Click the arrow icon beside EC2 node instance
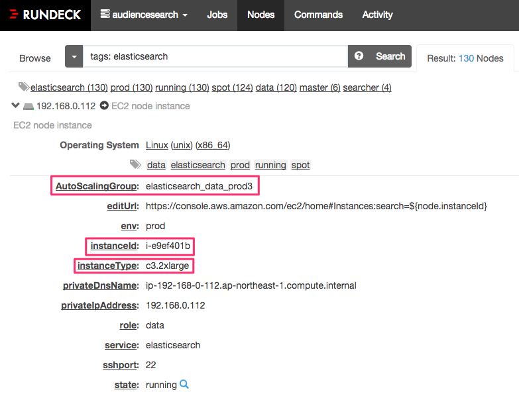Viewport: 519px width, 394px height. [104, 106]
